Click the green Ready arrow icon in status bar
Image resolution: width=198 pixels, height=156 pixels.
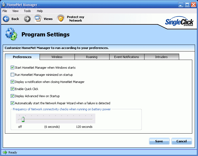pyautogui.click(x=5, y=152)
